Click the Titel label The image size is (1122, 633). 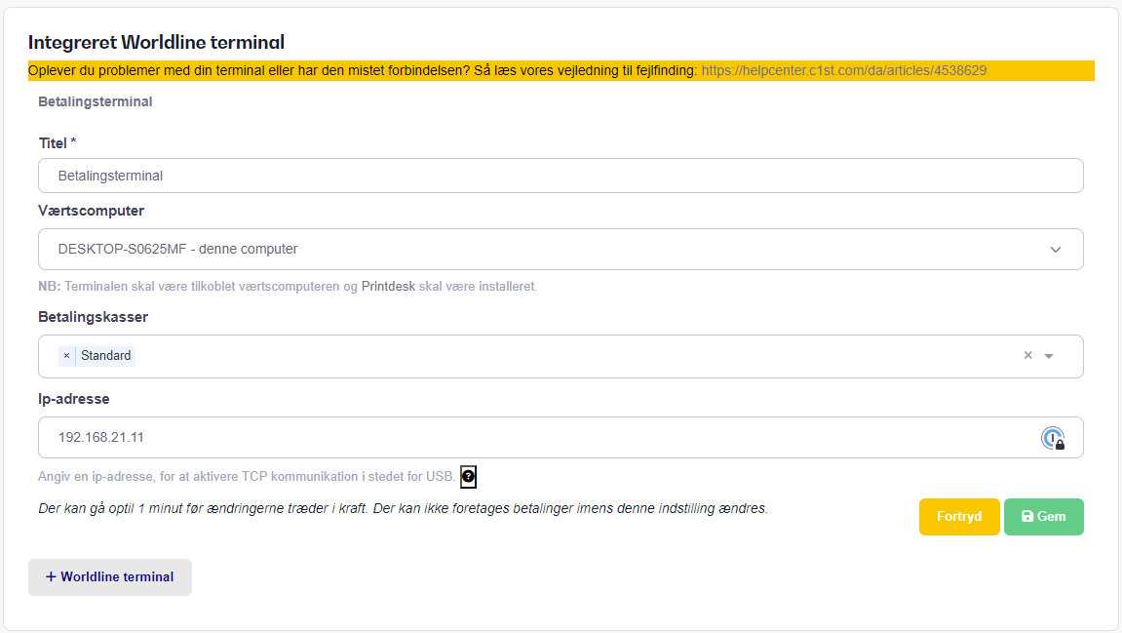pyautogui.click(x=58, y=143)
